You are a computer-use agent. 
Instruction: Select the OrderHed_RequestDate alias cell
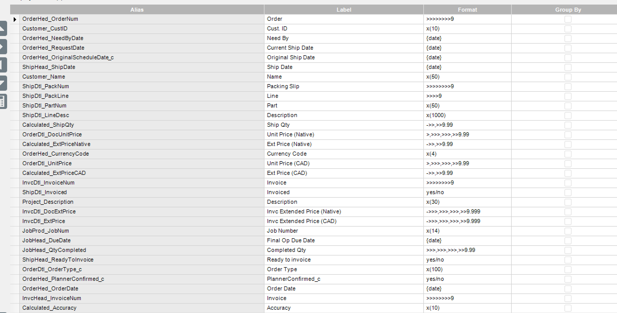tap(142, 48)
